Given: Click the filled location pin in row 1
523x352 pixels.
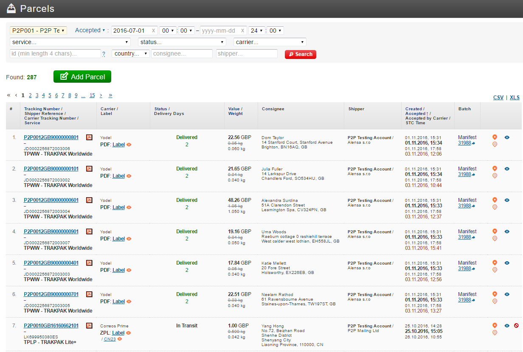Looking at the screenshot, I should (495, 137).
